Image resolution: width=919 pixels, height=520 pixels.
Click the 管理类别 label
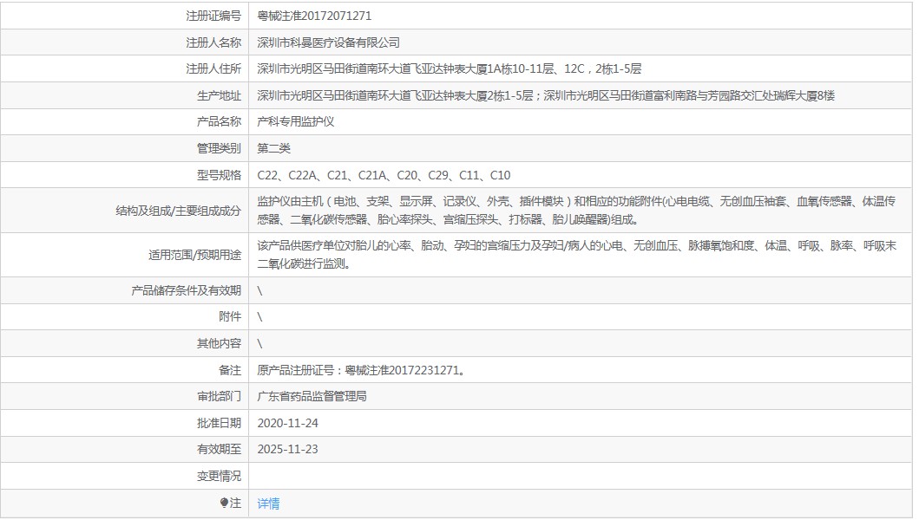click(220, 148)
